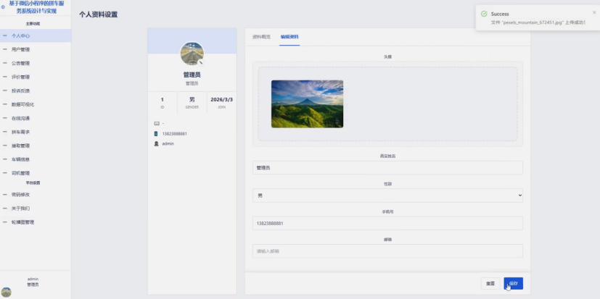600x299 pixels.
Task: Click the logo icon beside system title
Action: coord(4,7)
